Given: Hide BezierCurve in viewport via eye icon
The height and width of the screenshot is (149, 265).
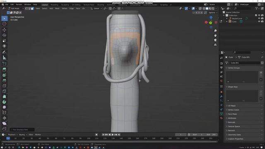Looking at the screenshot, I should tap(259, 18).
